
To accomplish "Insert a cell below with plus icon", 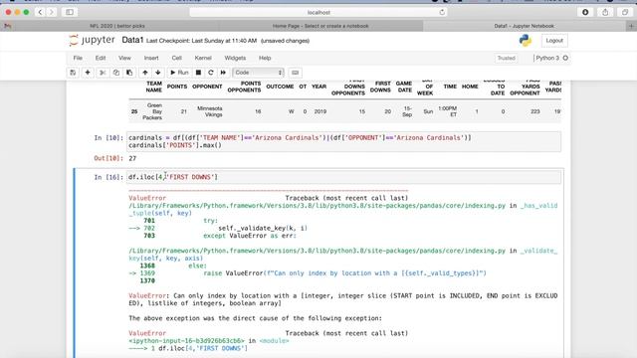I will (88, 73).
